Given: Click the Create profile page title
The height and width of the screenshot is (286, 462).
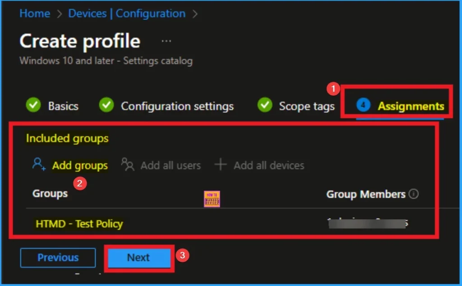Looking at the screenshot, I should pyautogui.click(x=80, y=41).
